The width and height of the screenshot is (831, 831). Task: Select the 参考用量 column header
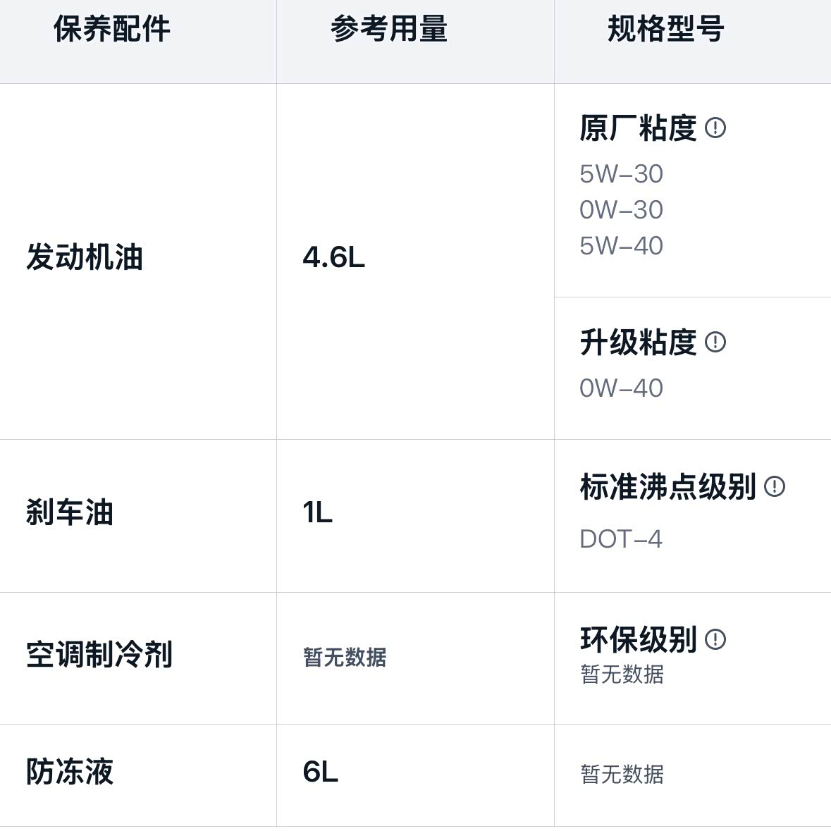(x=389, y=30)
